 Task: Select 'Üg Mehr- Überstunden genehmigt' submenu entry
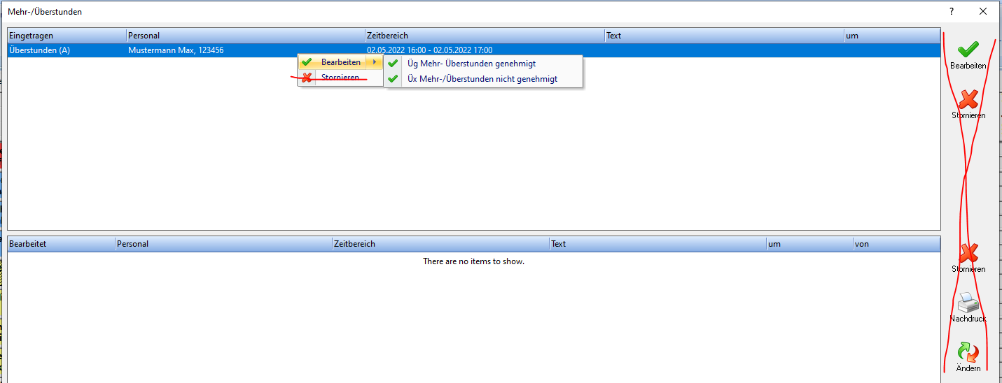click(x=471, y=63)
